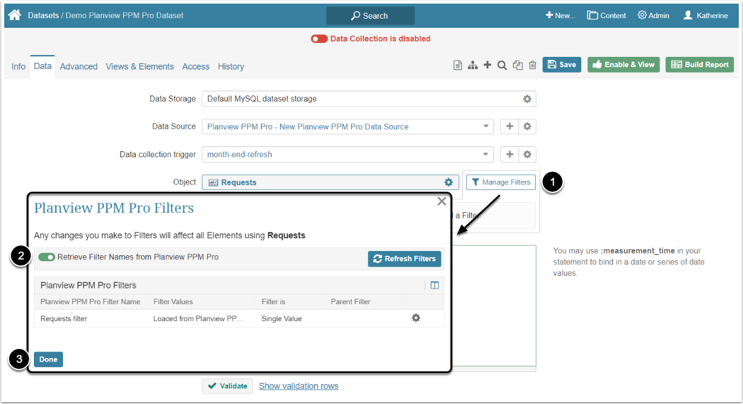The width and height of the screenshot is (743, 404).
Task: Click the hierarchy tree icon in toolbar
Action: (473, 65)
